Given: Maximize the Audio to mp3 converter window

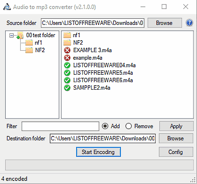Looking at the screenshot, I should [164, 7].
